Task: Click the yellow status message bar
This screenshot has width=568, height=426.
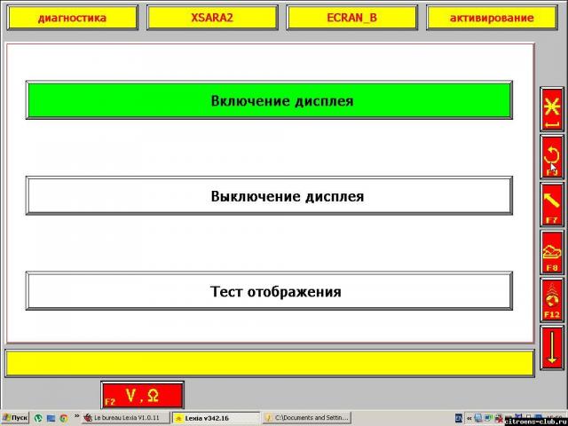Action: (270, 363)
